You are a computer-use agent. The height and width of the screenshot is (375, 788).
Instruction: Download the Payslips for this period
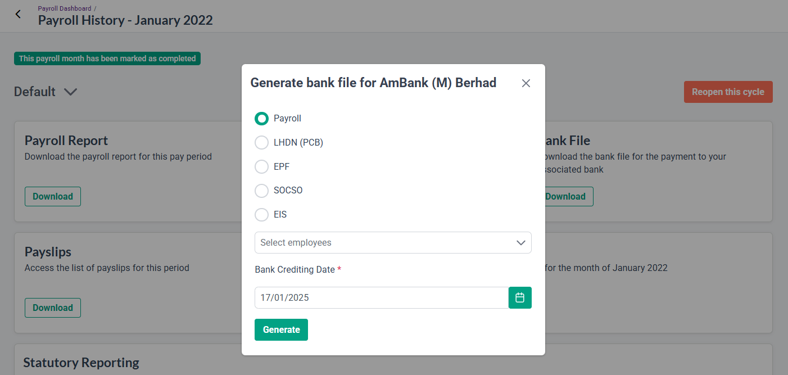pyautogui.click(x=53, y=308)
